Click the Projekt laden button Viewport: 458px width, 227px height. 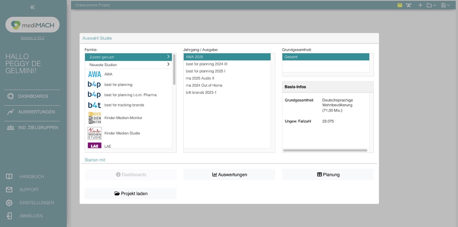[x=131, y=193]
